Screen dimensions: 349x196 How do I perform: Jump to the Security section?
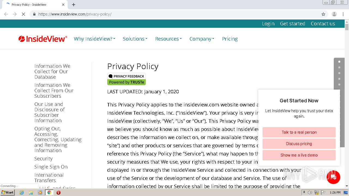pyautogui.click(x=43, y=159)
